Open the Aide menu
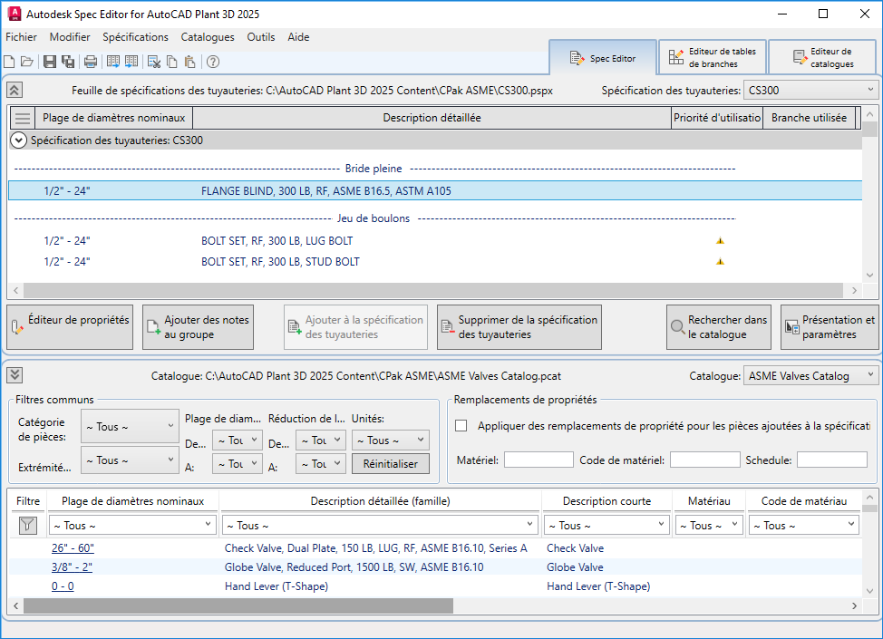883x639 pixels. tap(298, 37)
